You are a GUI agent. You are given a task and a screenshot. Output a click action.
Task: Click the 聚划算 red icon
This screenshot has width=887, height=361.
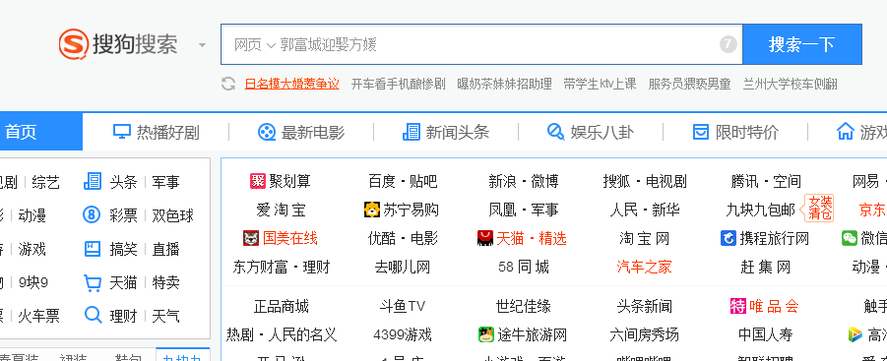pos(257,181)
